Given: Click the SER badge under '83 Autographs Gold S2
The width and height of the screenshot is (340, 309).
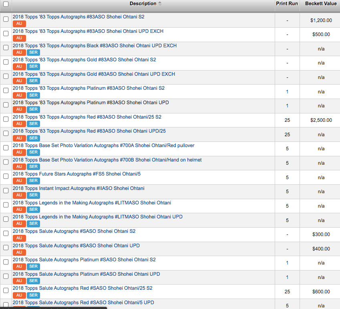Looking at the screenshot, I should 33,67.
